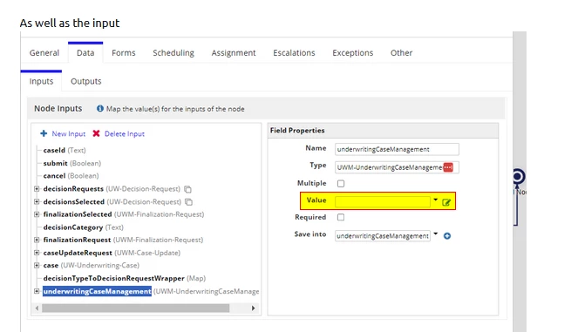Select the end node circle icon

click(x=518, y=177)
